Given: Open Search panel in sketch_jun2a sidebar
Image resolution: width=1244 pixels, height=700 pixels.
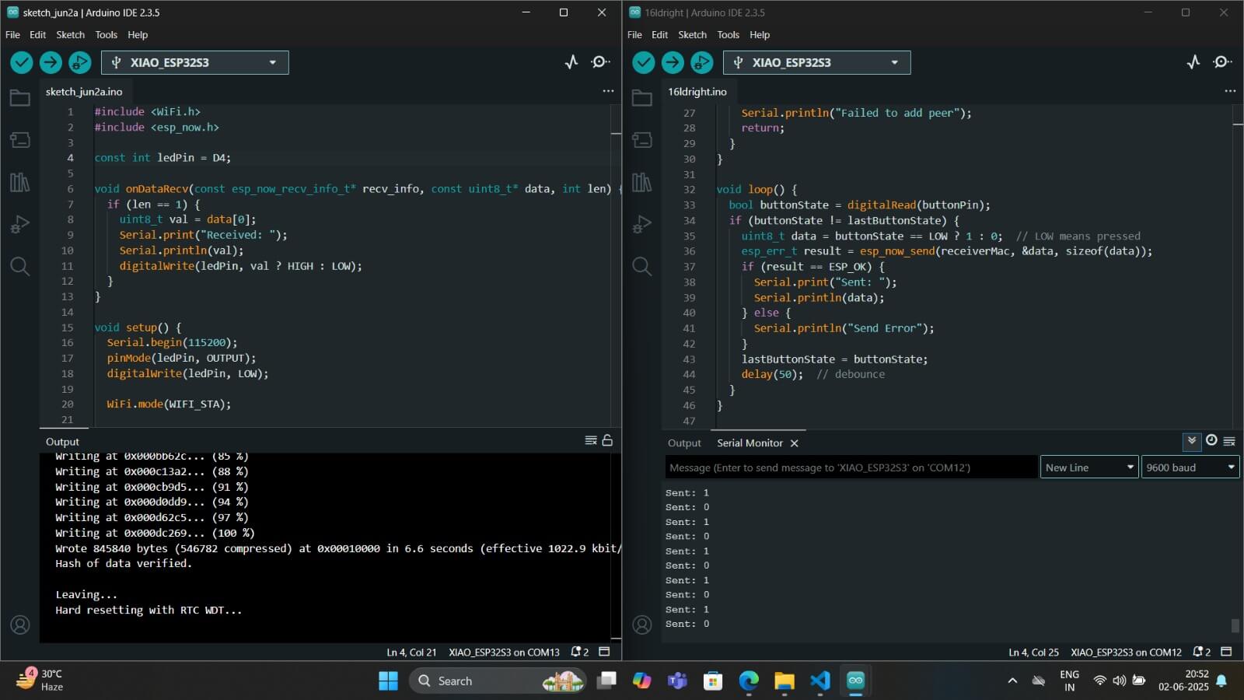Looking at the screenshot, I should click(x=20, y=267).
